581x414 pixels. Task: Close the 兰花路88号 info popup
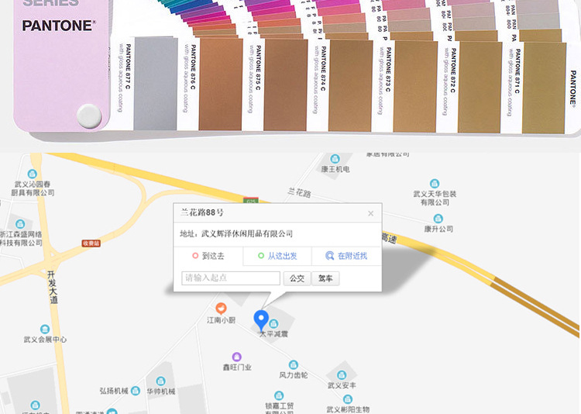pyautogui.click(x=370, y=213)
